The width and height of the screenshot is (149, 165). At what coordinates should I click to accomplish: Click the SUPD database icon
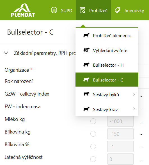54,10
